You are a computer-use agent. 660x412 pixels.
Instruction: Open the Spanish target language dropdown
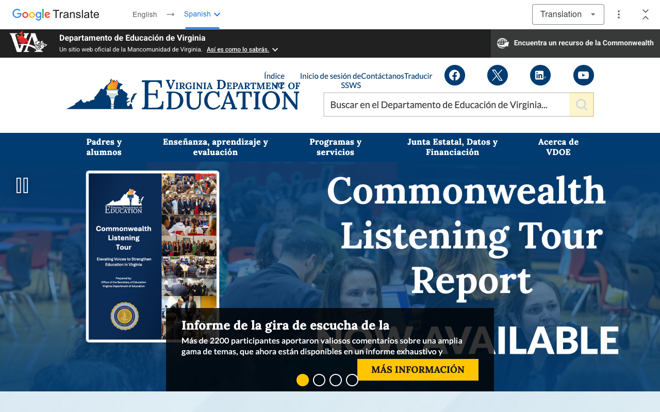click(202, 14)
